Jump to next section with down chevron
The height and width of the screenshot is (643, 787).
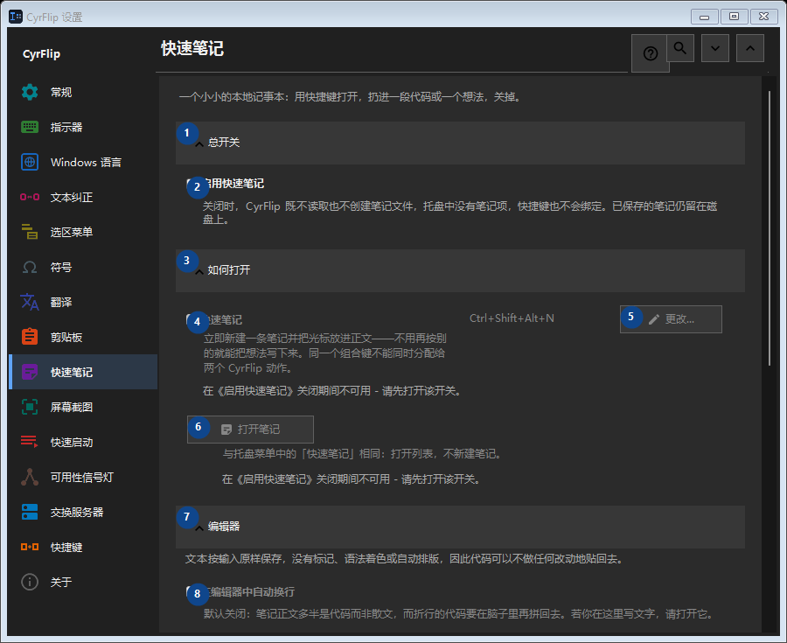click(x=715, y=48)
